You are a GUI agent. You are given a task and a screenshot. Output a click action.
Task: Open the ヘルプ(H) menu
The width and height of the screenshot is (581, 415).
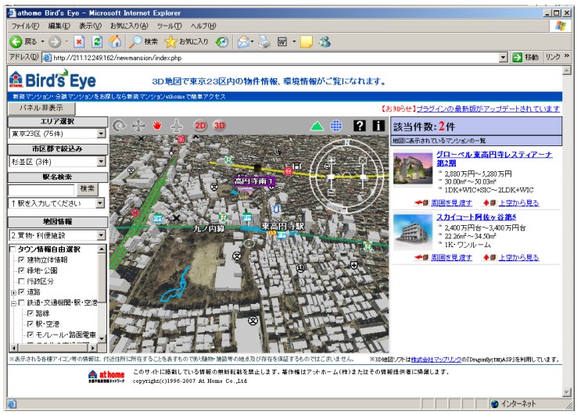click(203, 26)
